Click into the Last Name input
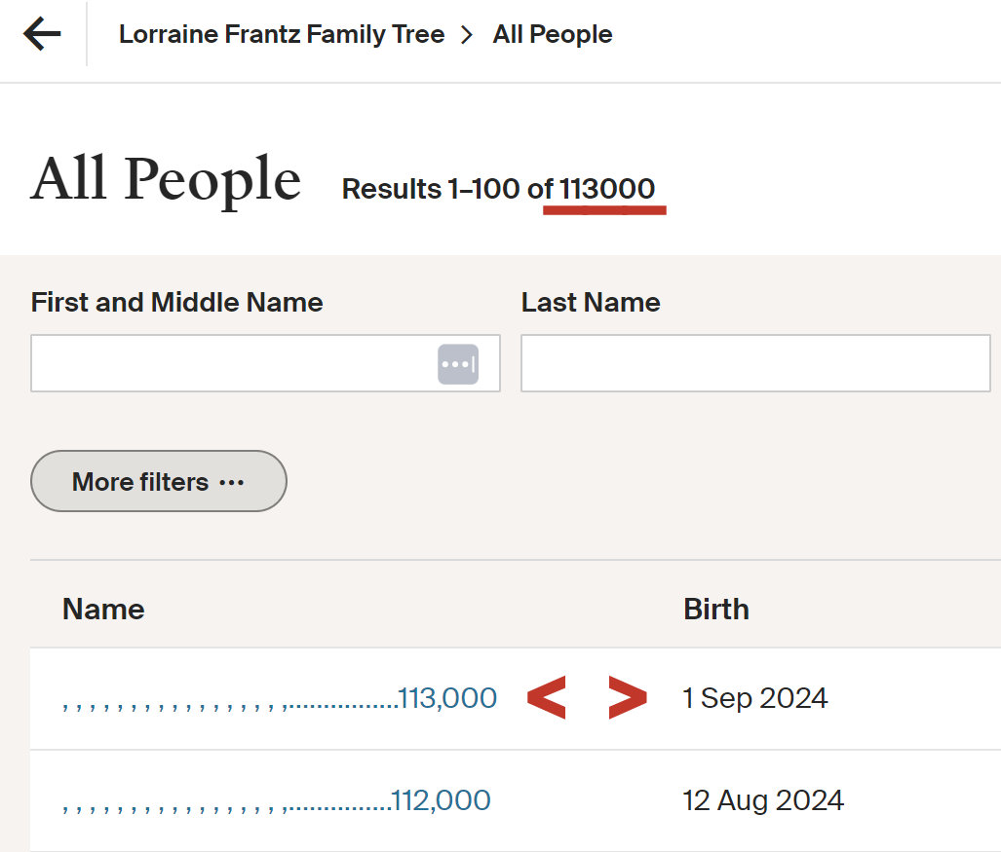 (x=755, y=364)
